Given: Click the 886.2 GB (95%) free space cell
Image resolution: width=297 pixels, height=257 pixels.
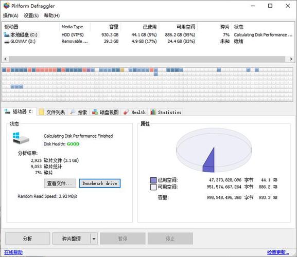Looking at the screenshot, I should [x=180, y=35].
